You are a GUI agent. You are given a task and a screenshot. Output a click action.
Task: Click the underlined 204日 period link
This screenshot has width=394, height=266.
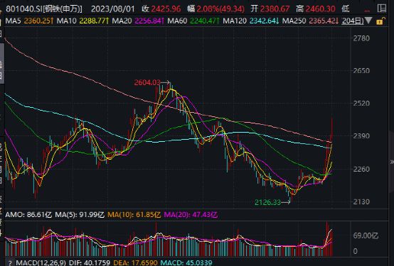[x=353, y=21]
